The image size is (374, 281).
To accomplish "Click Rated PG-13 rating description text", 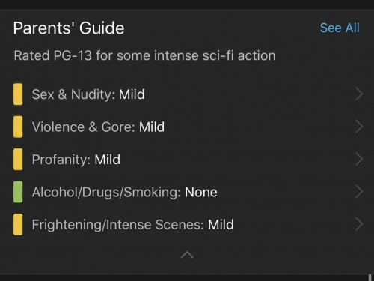I will (144, 55).
